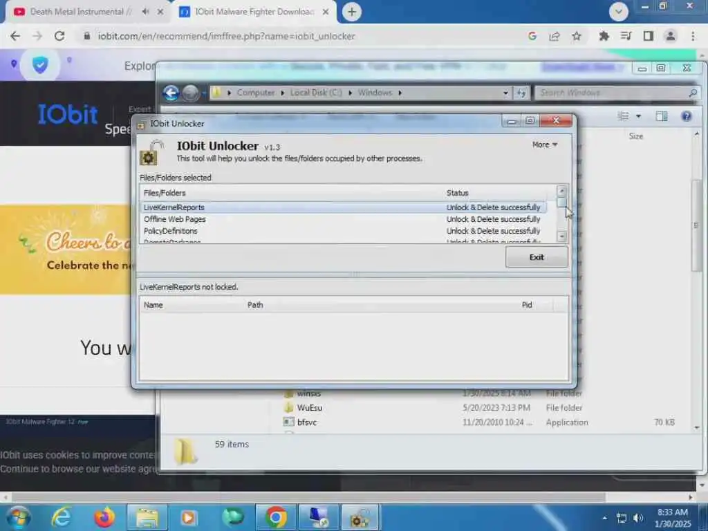
Task: Open Chrome three-dot menu
Action: tap(693, 36)
